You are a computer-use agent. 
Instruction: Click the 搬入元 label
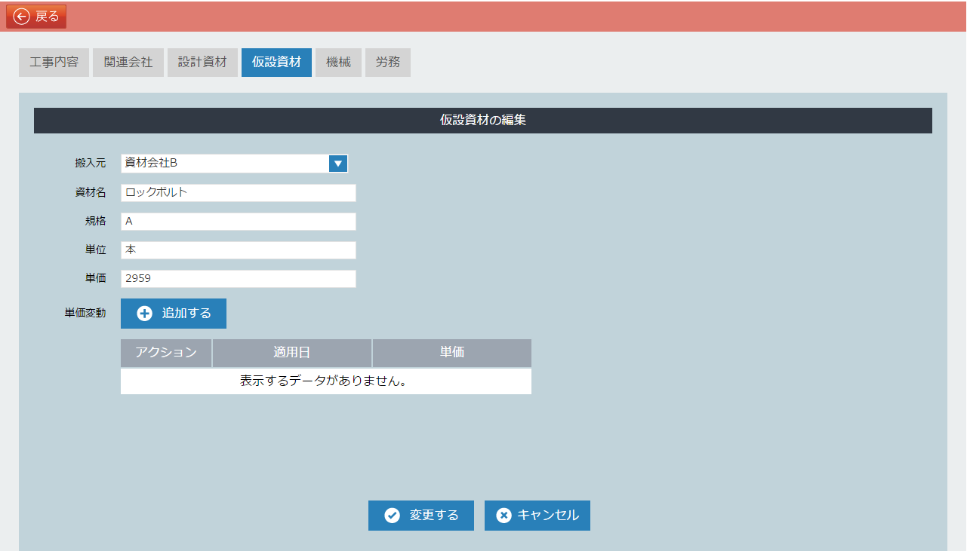click(x=91, y=164)
